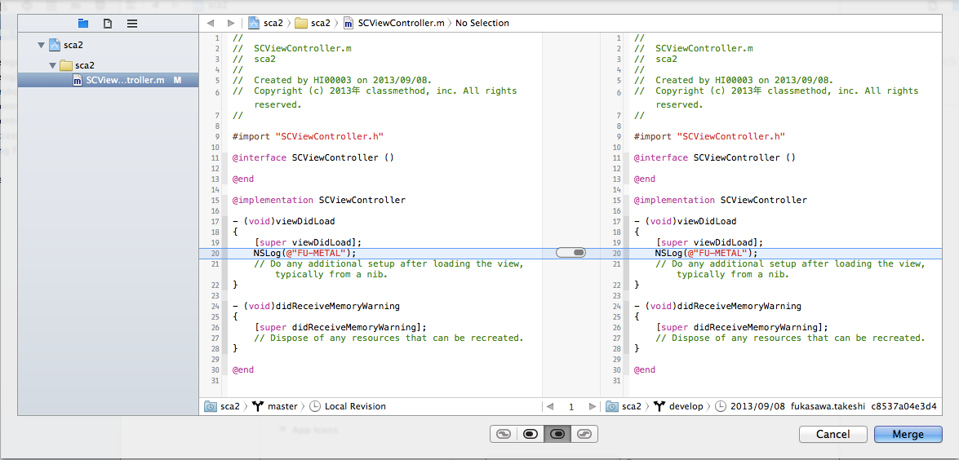
Task: Select the sca2 project row in the navigator
Action: pyautogui.click(x=109, y=45)
